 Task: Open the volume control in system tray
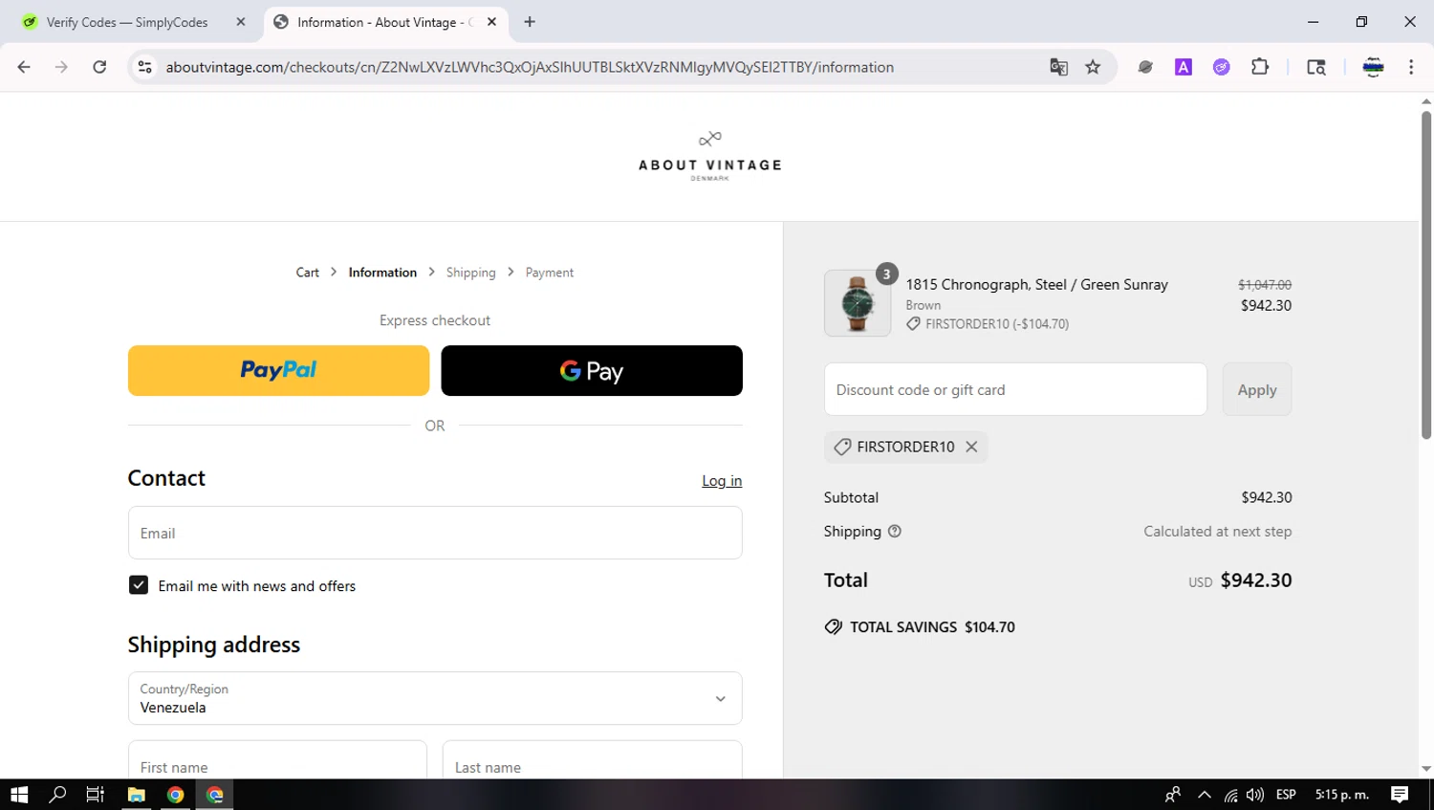(x=1255, y=795)
